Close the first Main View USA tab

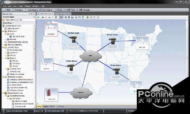coord(52,14)
